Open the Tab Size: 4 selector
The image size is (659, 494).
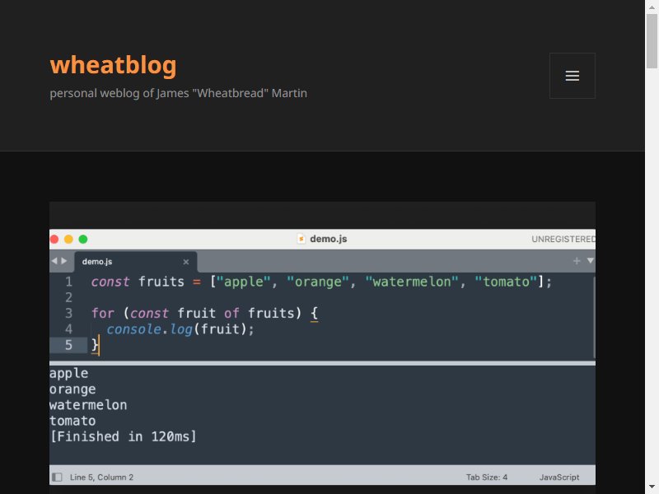(x=486, y=478)
